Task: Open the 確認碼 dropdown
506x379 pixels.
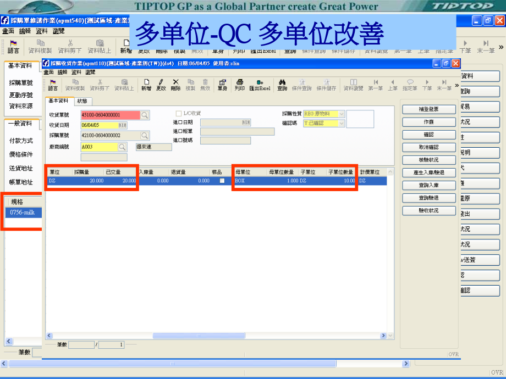Action: click(341, 124)
